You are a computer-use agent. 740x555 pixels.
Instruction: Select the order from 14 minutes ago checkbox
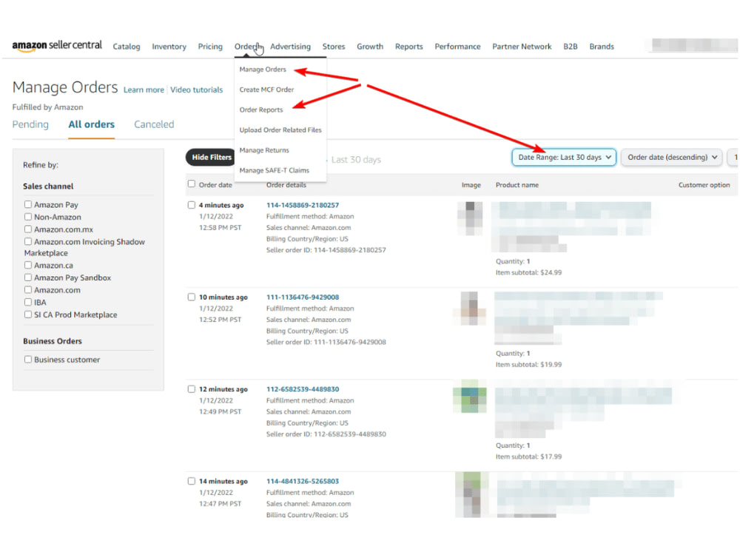tap(191, 481)
